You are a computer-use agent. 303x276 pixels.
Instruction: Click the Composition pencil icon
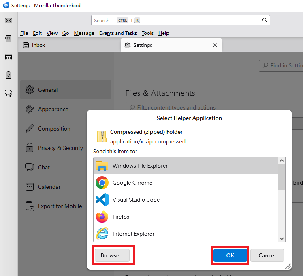click(x=30, y=129)
